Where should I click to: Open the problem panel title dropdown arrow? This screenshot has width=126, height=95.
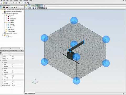22,5
